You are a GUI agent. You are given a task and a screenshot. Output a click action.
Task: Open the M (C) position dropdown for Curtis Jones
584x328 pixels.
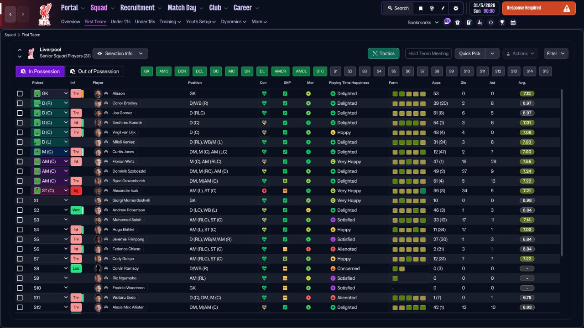point(50,152)
